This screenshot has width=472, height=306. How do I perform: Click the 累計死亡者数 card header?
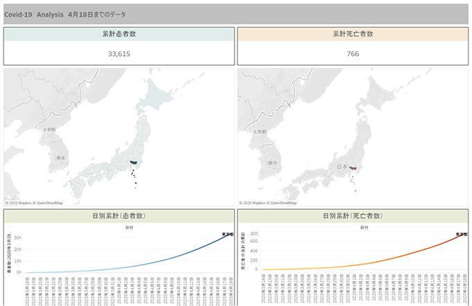coord(353,34)
